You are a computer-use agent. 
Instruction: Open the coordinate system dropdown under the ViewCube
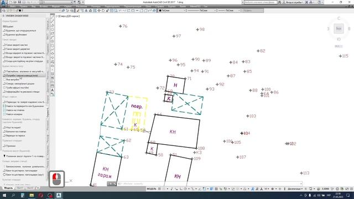339,46
